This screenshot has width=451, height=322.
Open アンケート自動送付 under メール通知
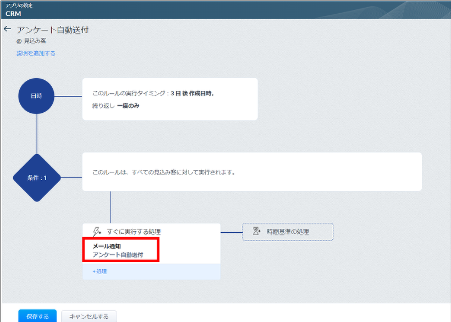[118, 255]
